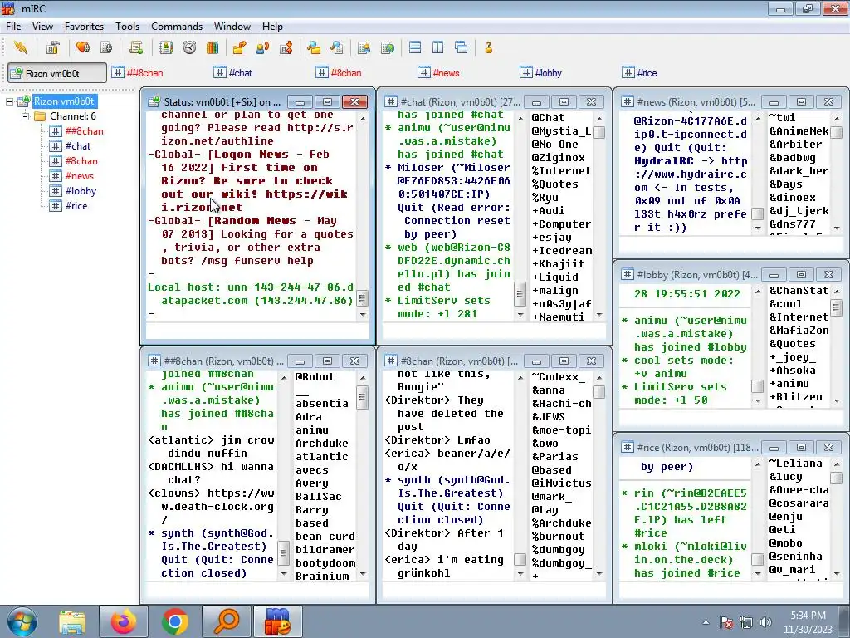
Task: Cascade windows via toolbar icon
Action: point(462,47)
